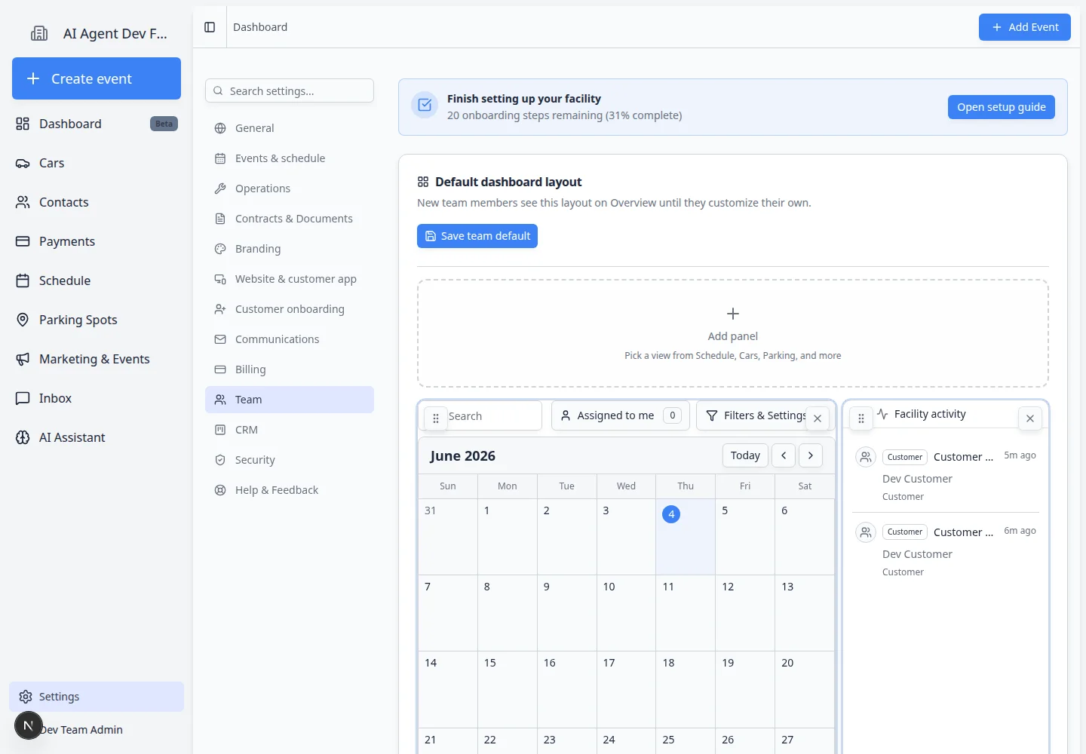Viewport: 1086px width, 754px height.
Task: Click the plus icon in Add panel
Action: (733, 314)
